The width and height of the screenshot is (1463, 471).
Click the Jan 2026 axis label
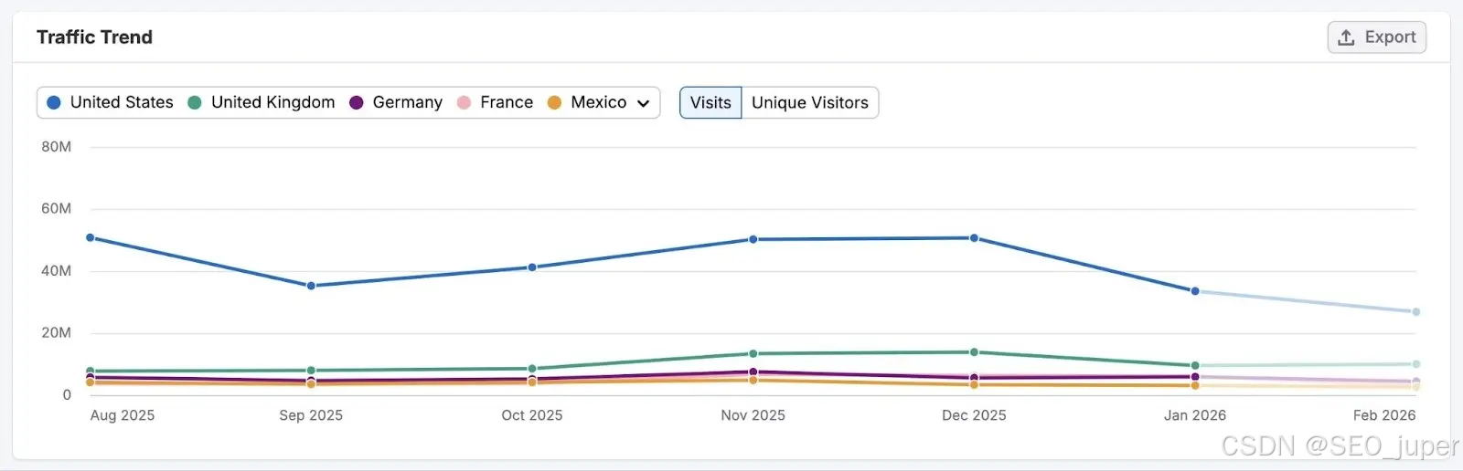[1195, 415]
